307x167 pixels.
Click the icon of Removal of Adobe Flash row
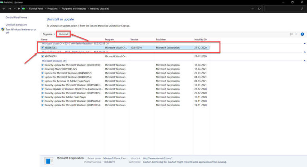pyautogui.click(x=43, y=81)
